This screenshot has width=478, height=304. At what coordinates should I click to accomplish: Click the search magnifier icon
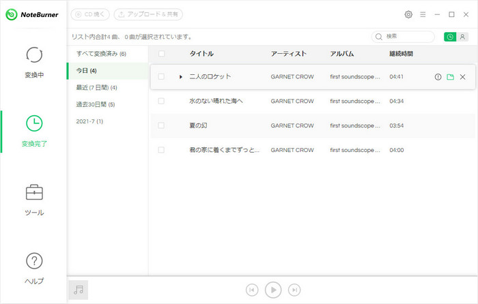(378, 37)
